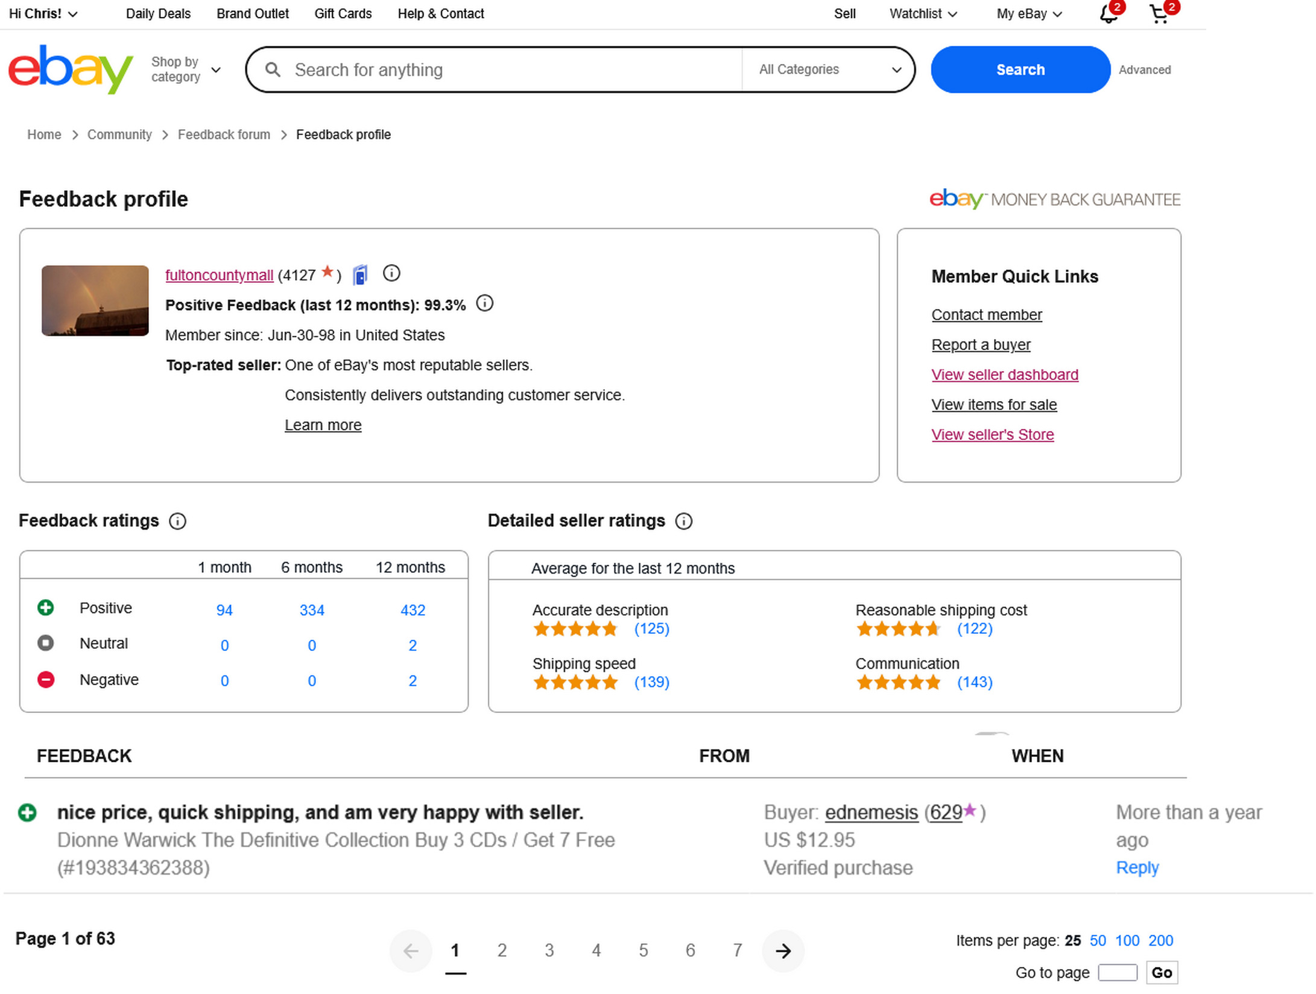Screen dimensions: 1316x994
Task: Expand the Shop by category dropdown
Action: click(x=186, y=69)
